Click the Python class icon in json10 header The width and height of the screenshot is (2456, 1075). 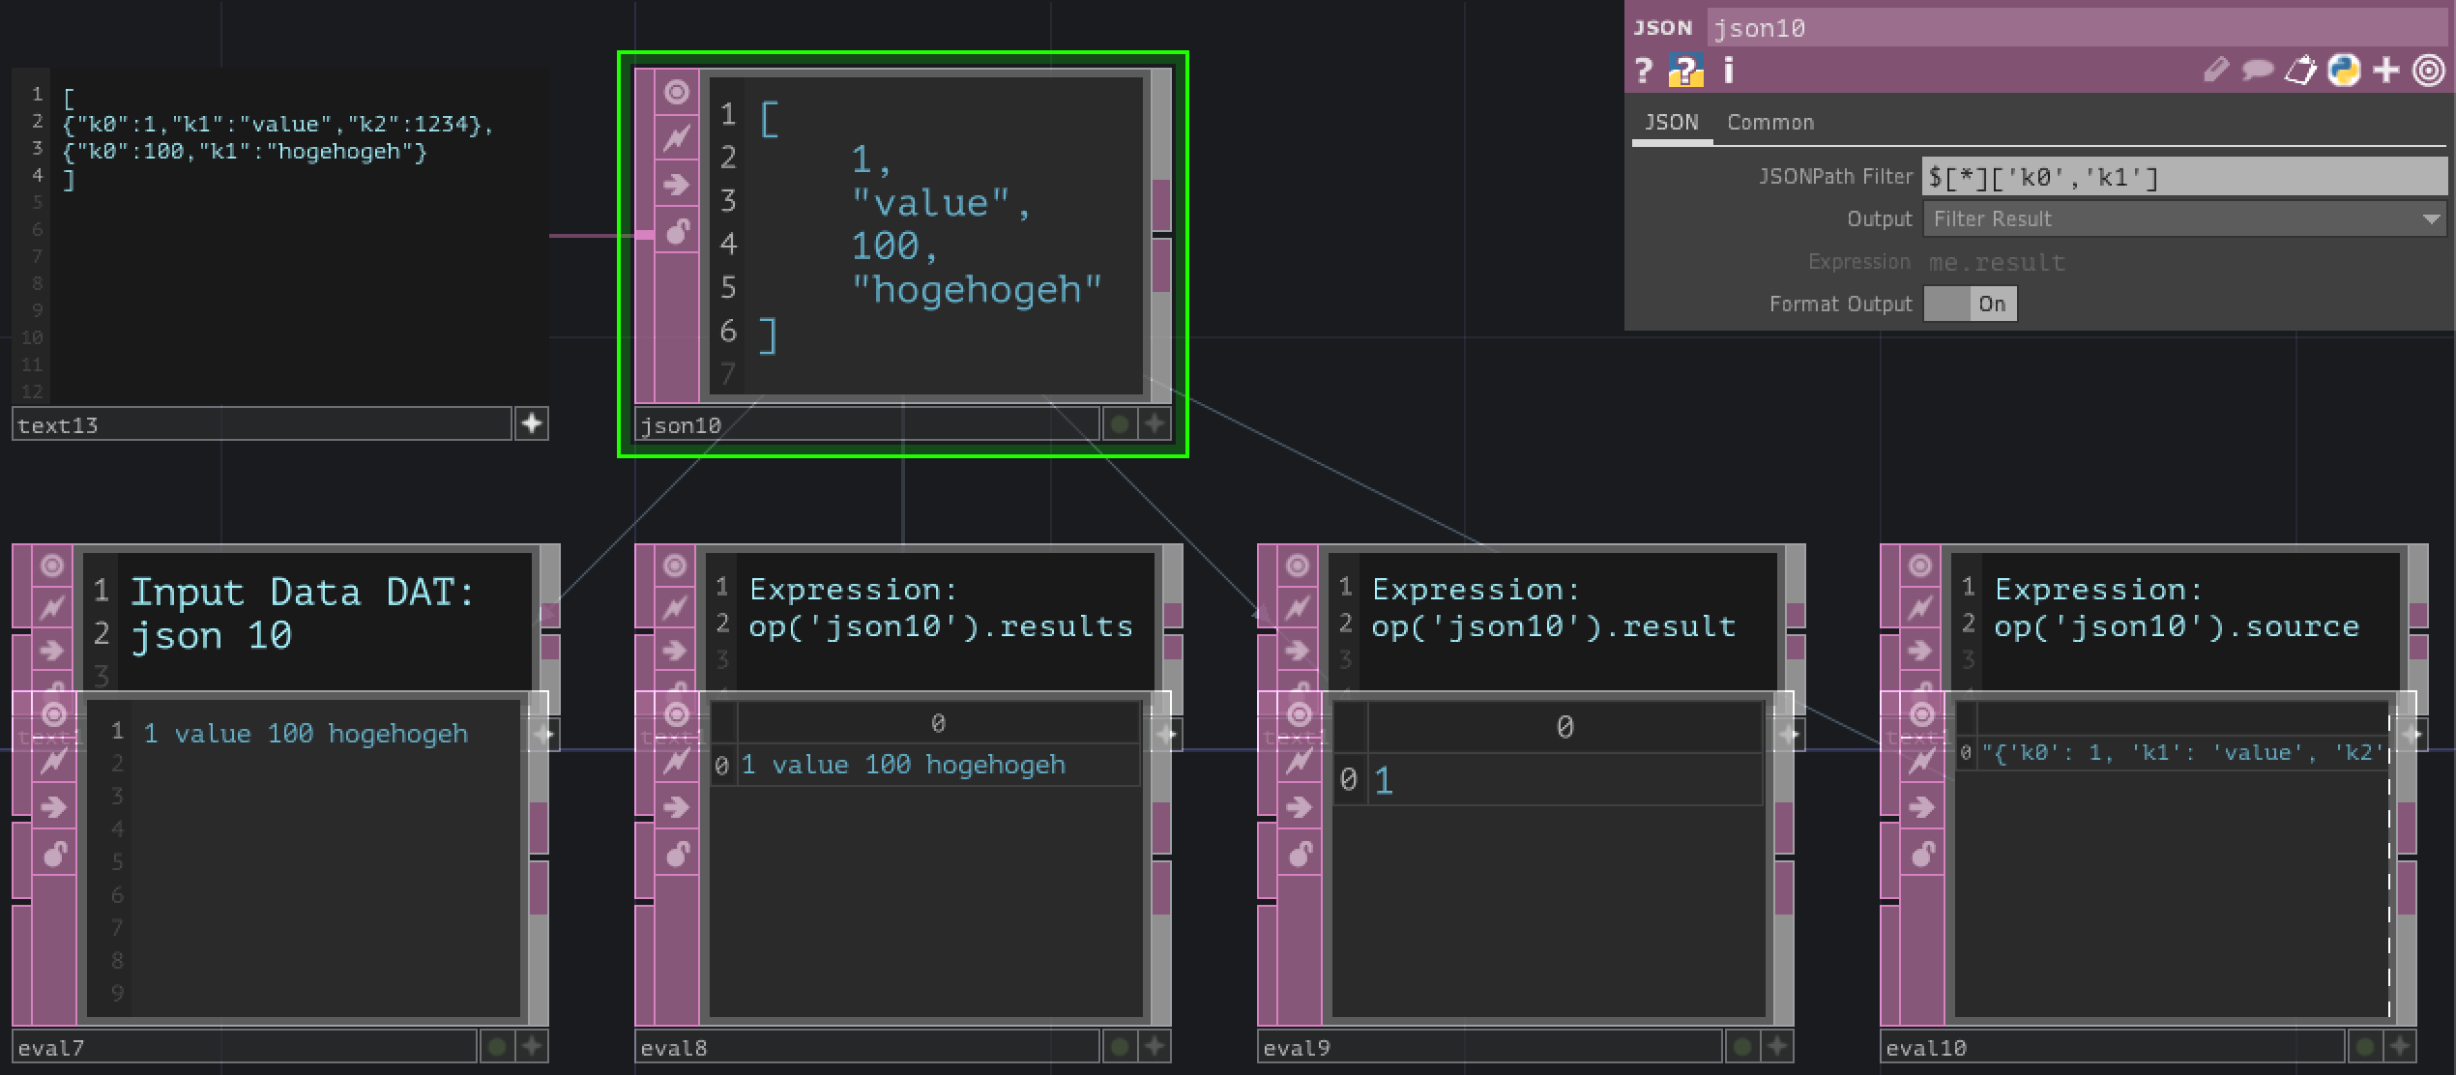pyautogui.click(x=2344, y=71)
